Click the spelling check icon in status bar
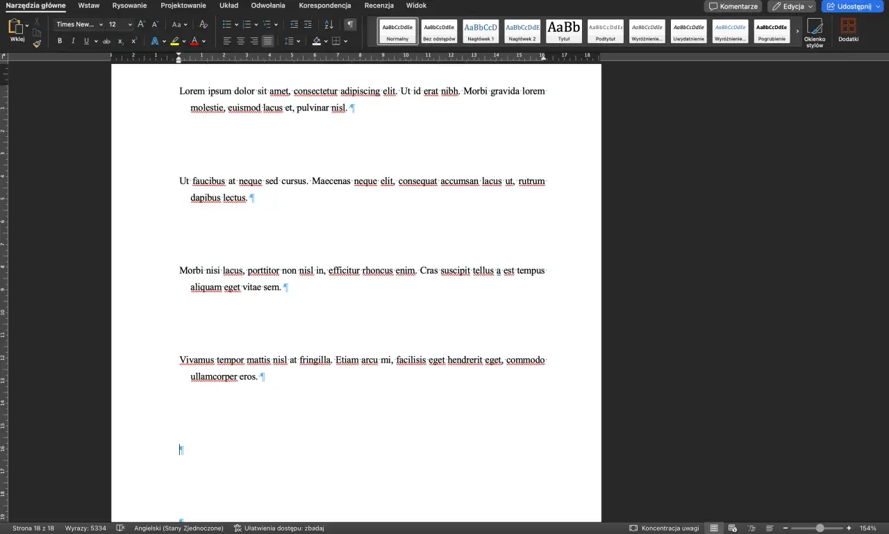889x534 pixels. point(120,528)
